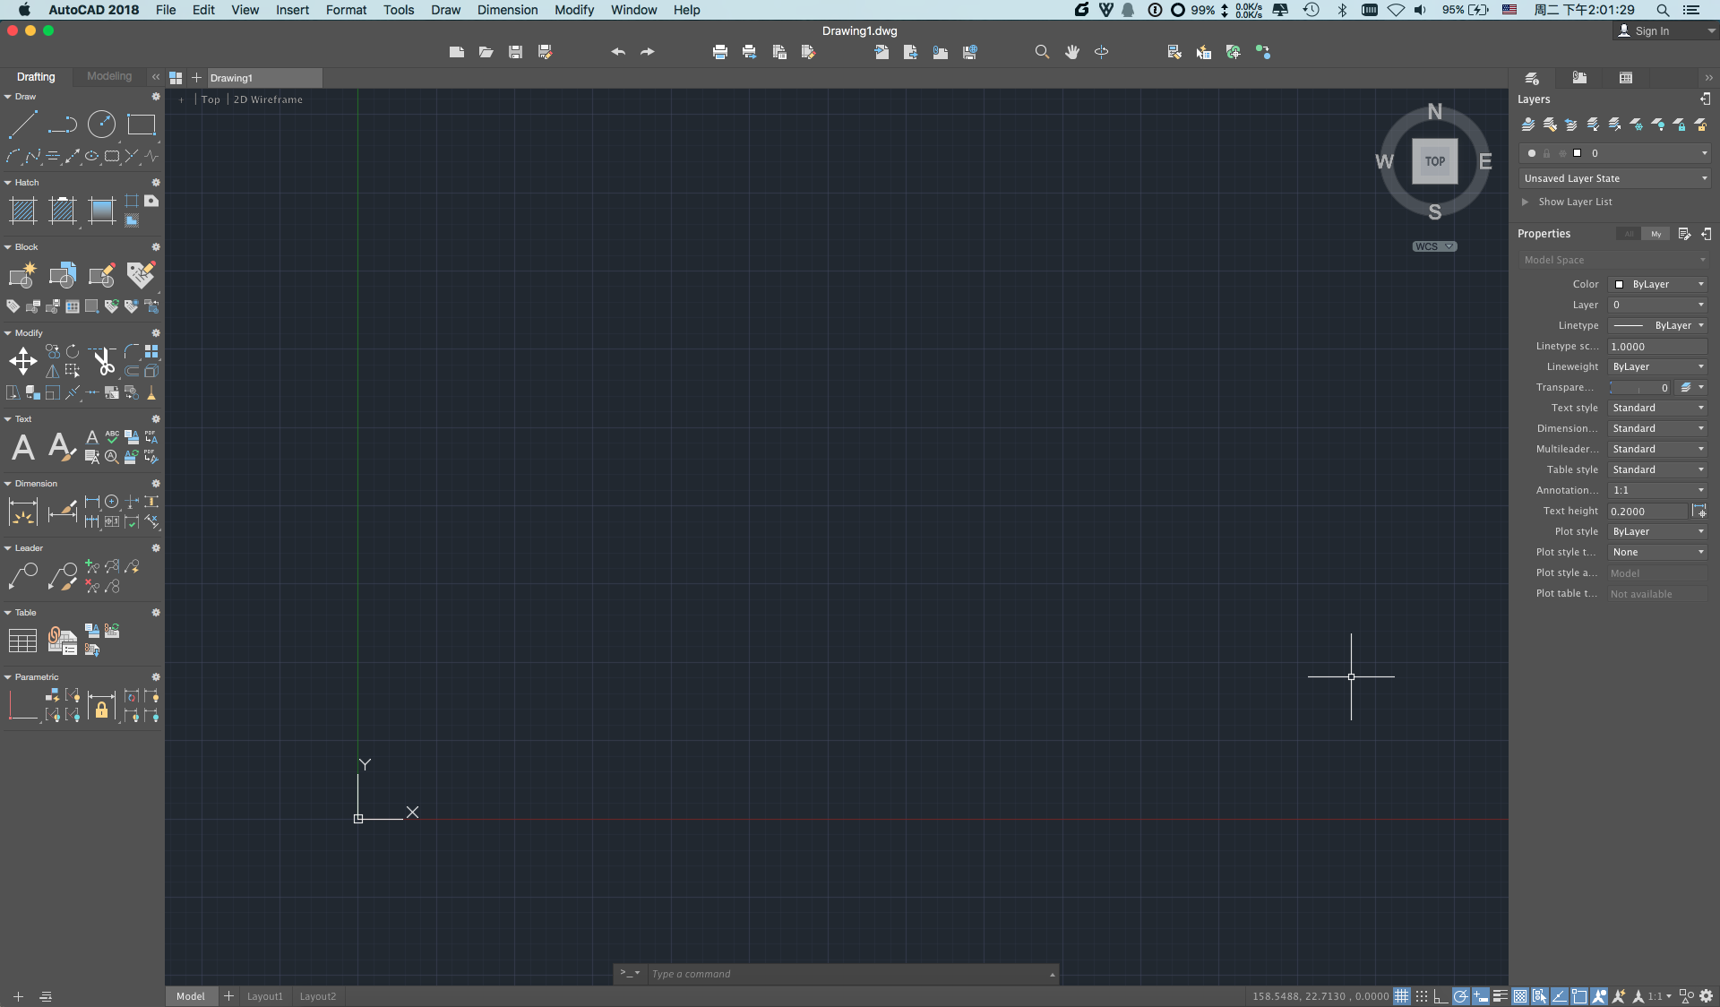This screenshot has width=1720, height=1007.
Task: Switch to the Layout1 tab
Action: [x=263, y=996]
